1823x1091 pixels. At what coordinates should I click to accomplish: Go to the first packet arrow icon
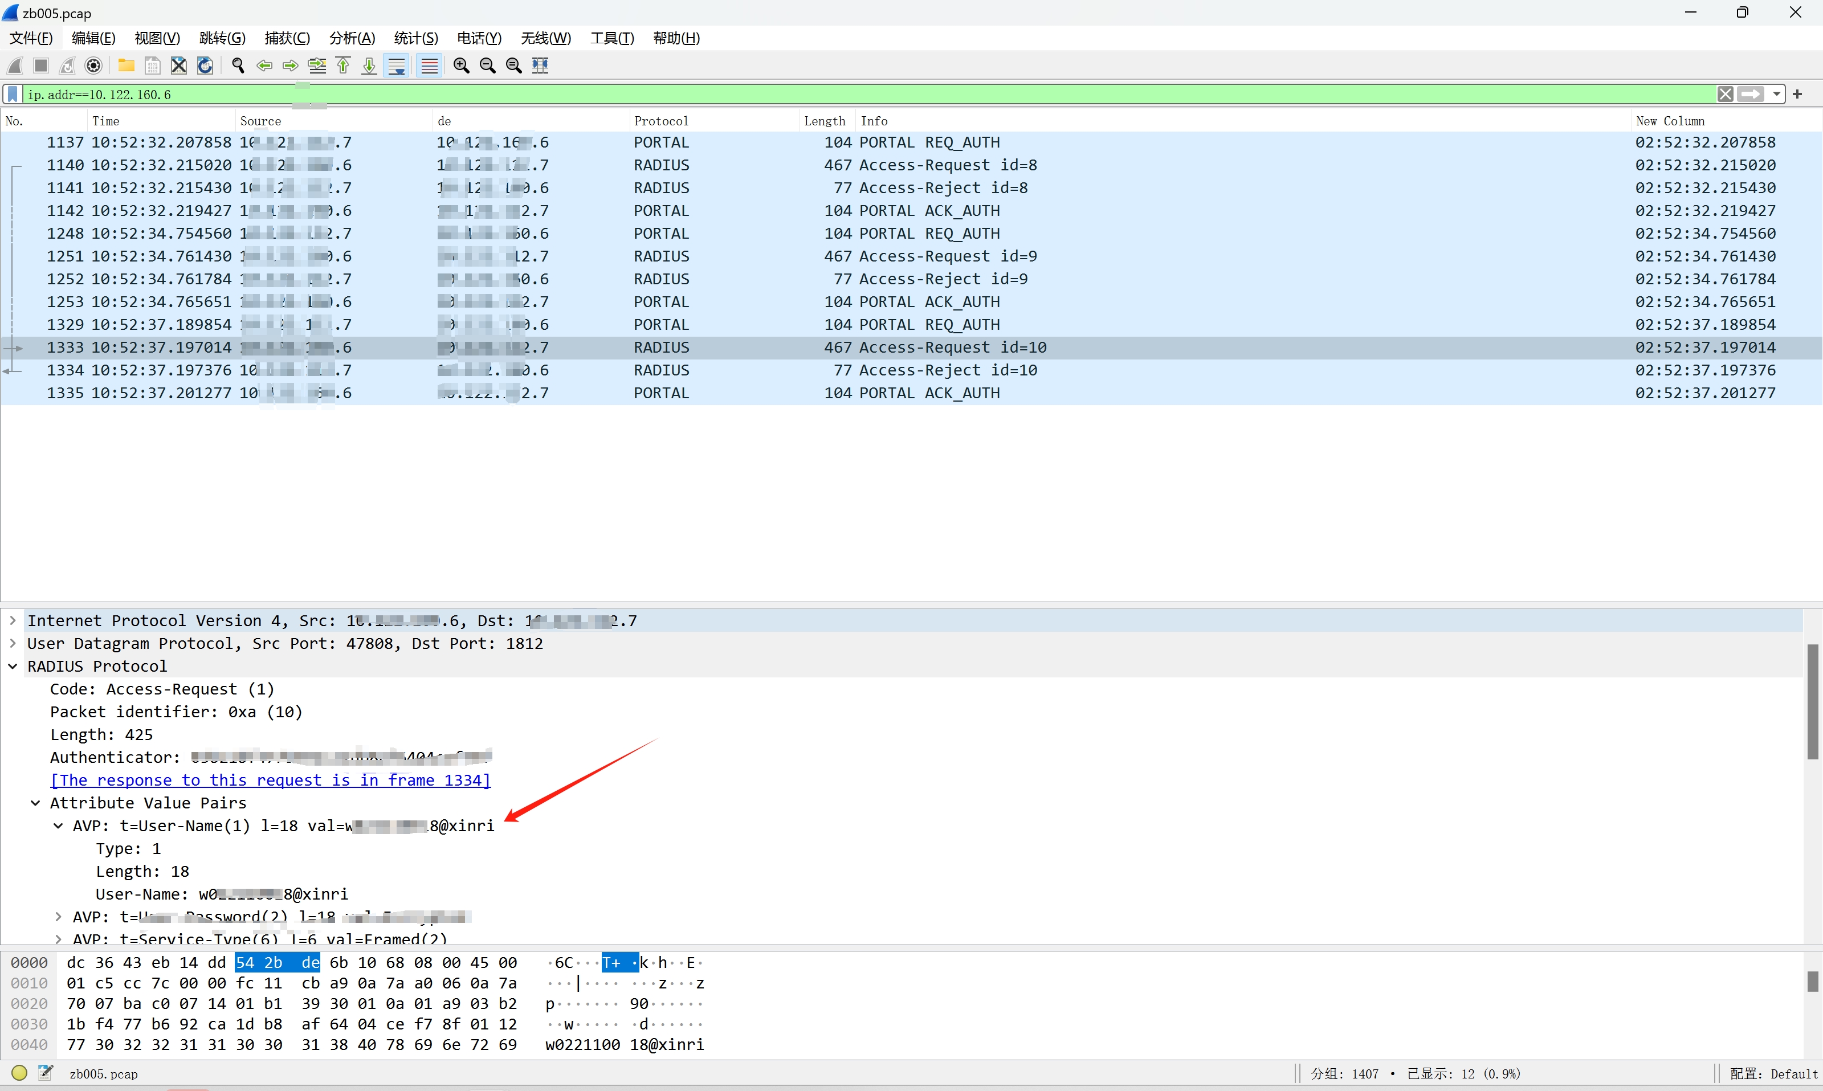coord(344,66)
